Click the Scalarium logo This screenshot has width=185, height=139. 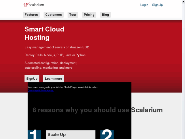pyautogui.click(x=34, y=5)
